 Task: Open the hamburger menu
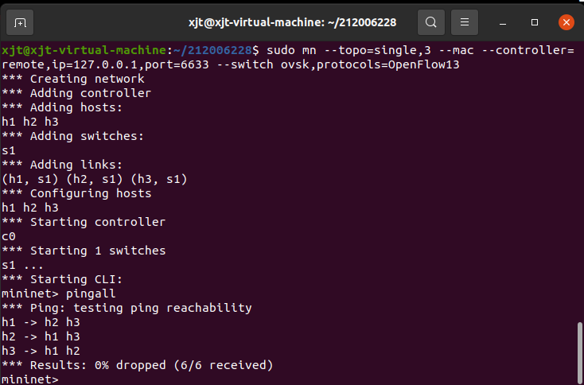point(466,21)
